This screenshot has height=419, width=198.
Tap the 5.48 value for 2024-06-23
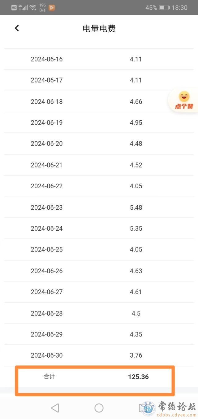pyautogui.click(x=136, y=207)
